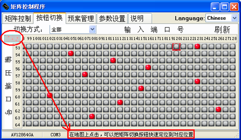This screenshot has height=140, width=241.
Task: Toggle the red node input 112 output 61
Action: (120, 102)
